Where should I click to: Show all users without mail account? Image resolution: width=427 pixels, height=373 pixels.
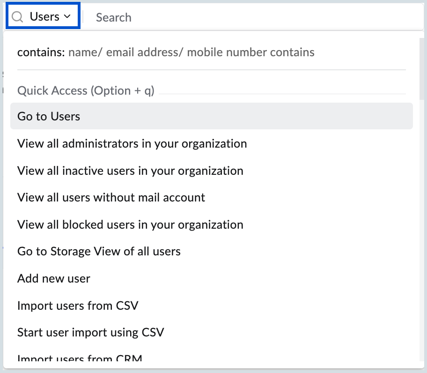coord(111,197)
